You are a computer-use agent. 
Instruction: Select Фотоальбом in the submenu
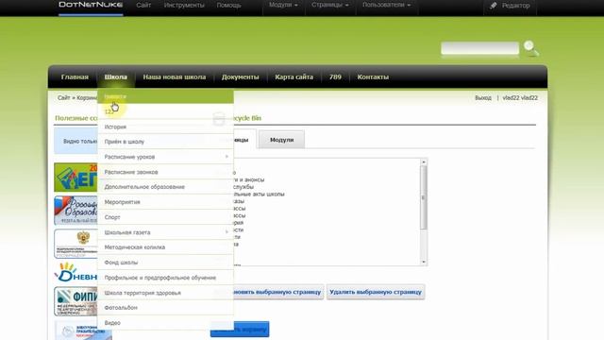click(x=166, y=308)
